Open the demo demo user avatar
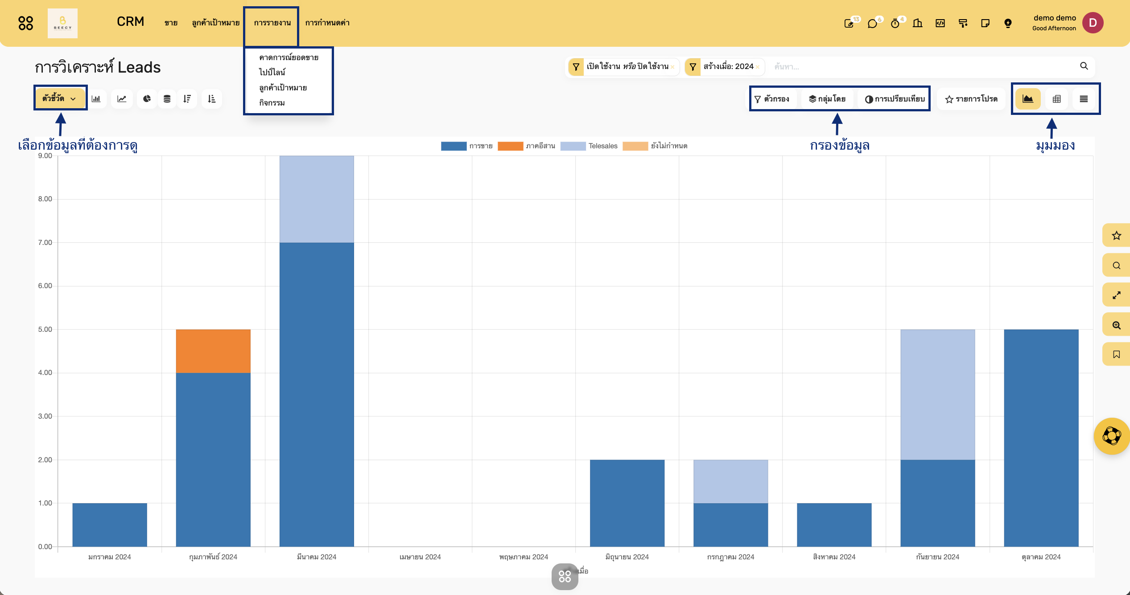 (1093, 23)
